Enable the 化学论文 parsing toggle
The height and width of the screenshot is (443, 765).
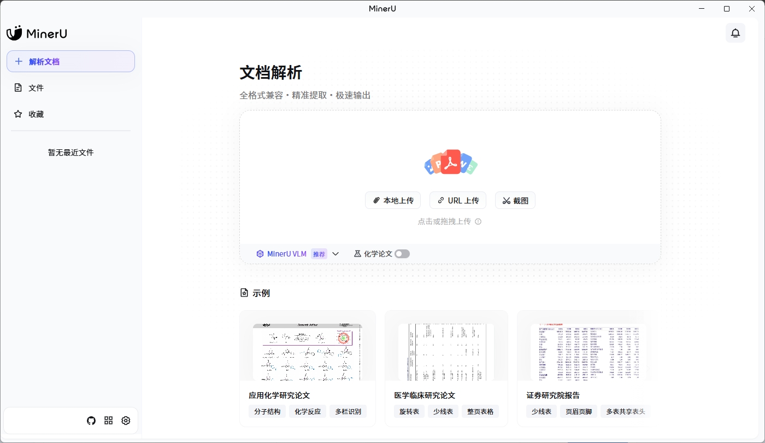(402, 254)
